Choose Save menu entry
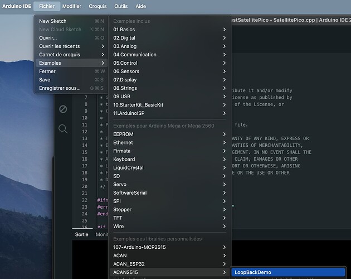 [x=71, y=80]
